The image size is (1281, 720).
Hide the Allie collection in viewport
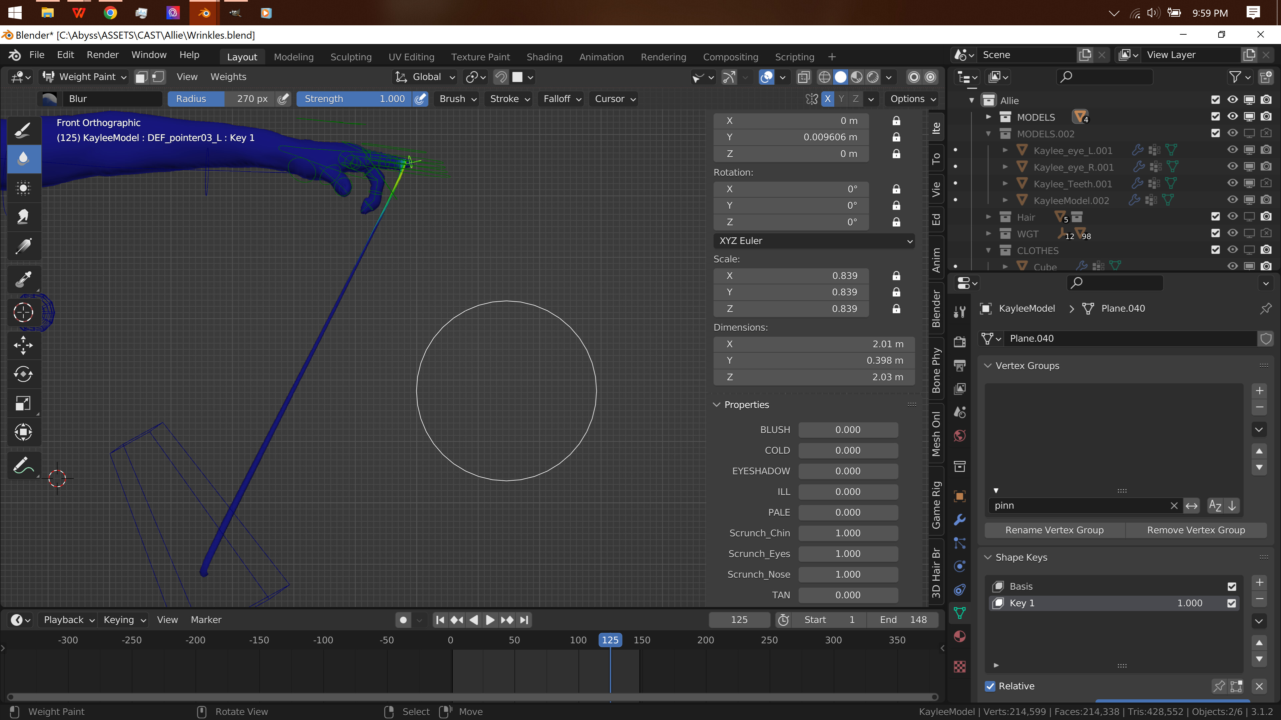[x=1232, y=100]
